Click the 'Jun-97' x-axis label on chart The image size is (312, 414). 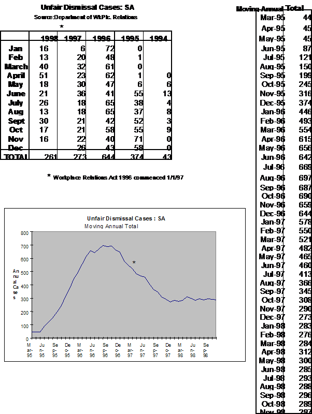[x=143, y=349]
